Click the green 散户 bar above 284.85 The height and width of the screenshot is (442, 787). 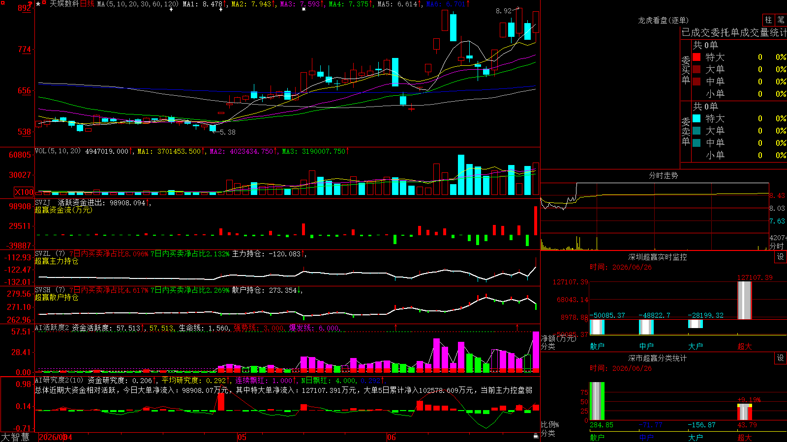click(597, 401)
